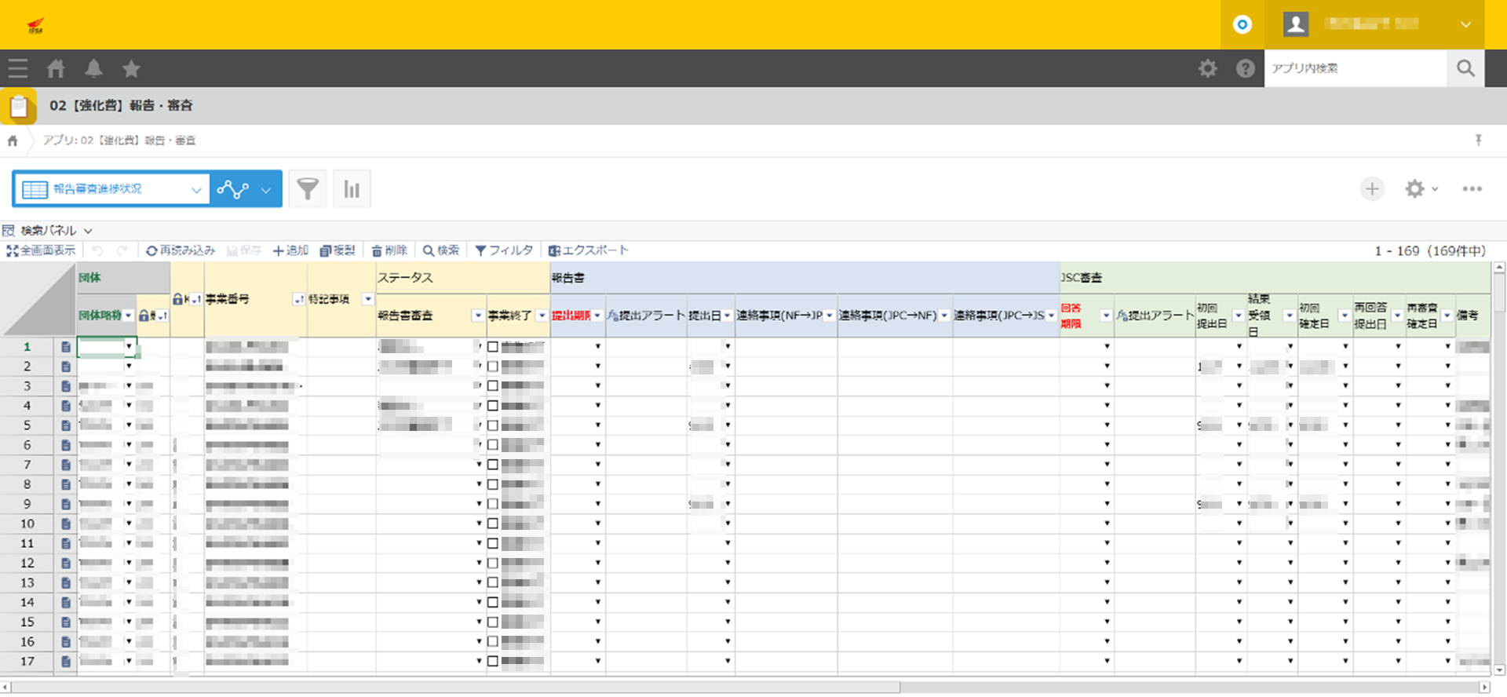Screen dimensions: 1507x697
Task: Click エクスポート in the grid toolbar
Action: click(589, 250)
